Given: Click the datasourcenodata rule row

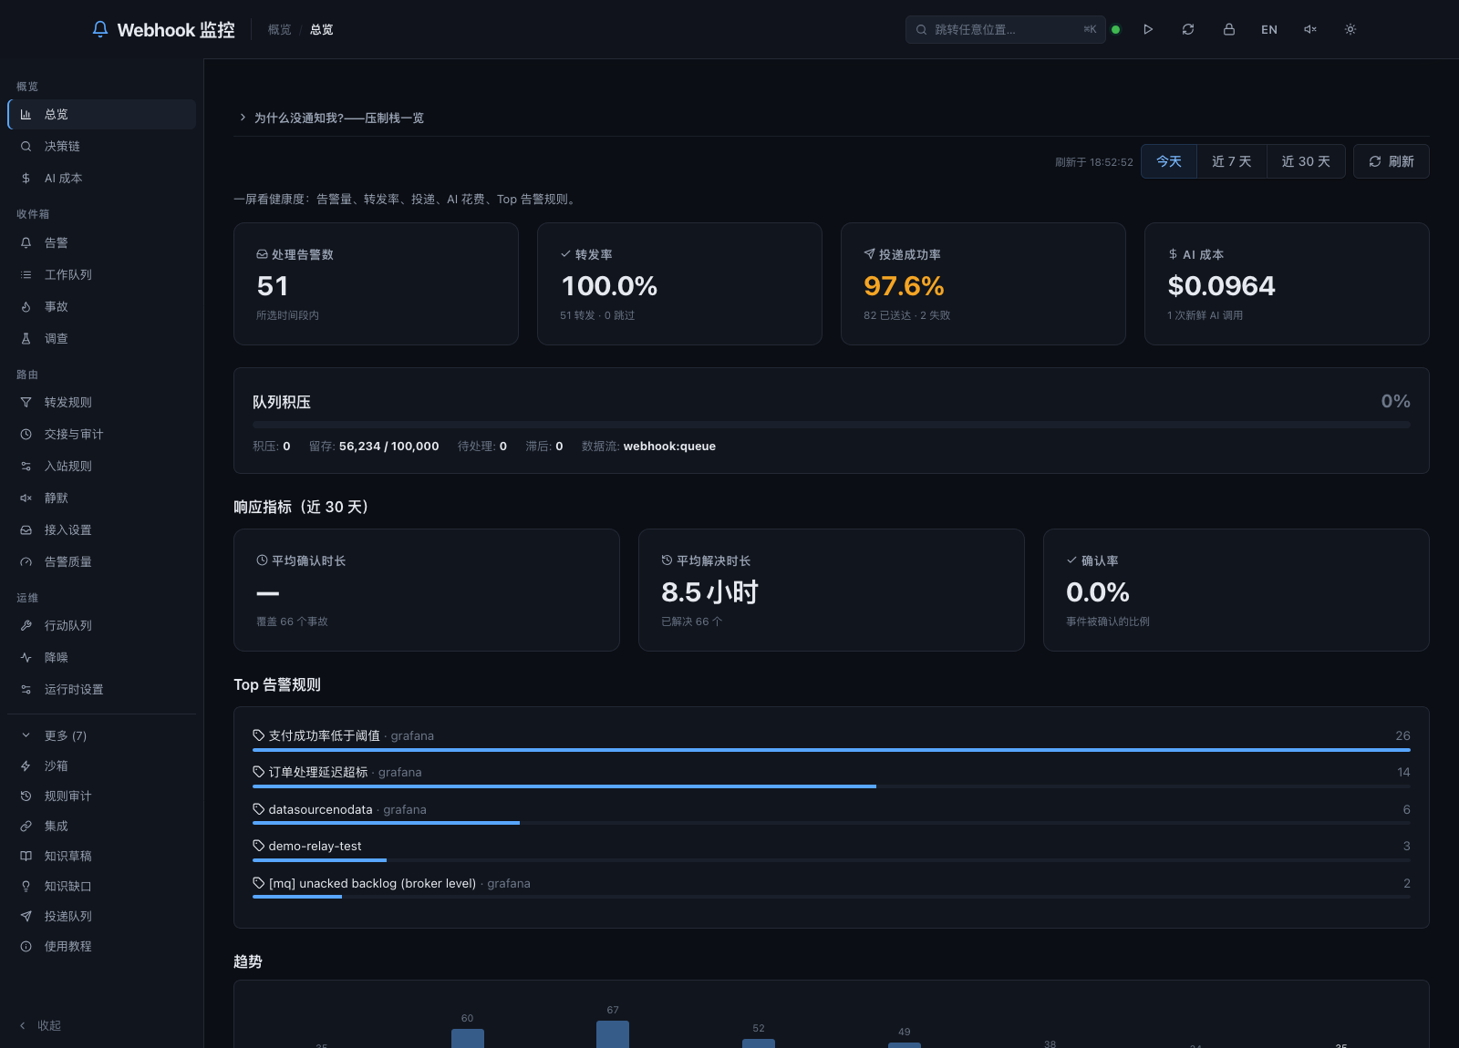Looking at the screenshot, I should tap(832, 814).
